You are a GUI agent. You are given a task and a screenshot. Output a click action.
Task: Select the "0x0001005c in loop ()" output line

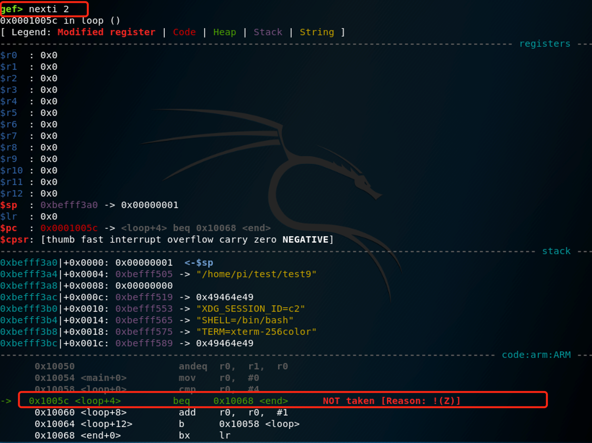click(60, 21)
